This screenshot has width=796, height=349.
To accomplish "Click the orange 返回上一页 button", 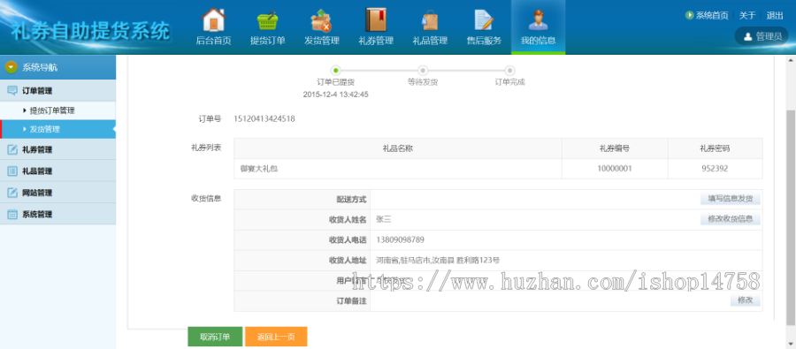I will [x=276, y=337].
